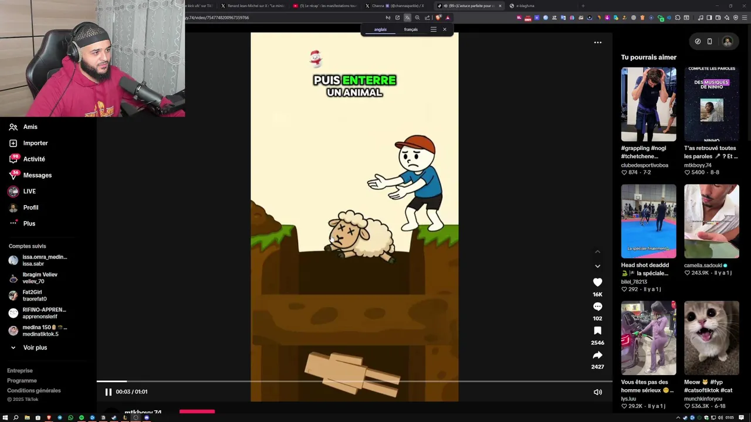Expand the Programme footer section
The image size is (751, 422).
[22, 380]
